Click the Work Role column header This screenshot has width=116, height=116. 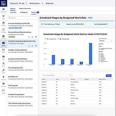pos(73,79)
